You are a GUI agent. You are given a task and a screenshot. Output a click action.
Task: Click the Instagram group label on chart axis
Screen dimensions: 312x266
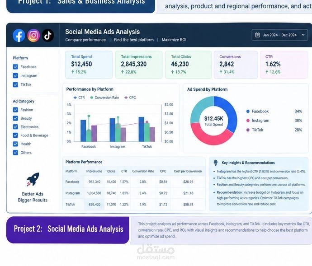pos(118,146)
